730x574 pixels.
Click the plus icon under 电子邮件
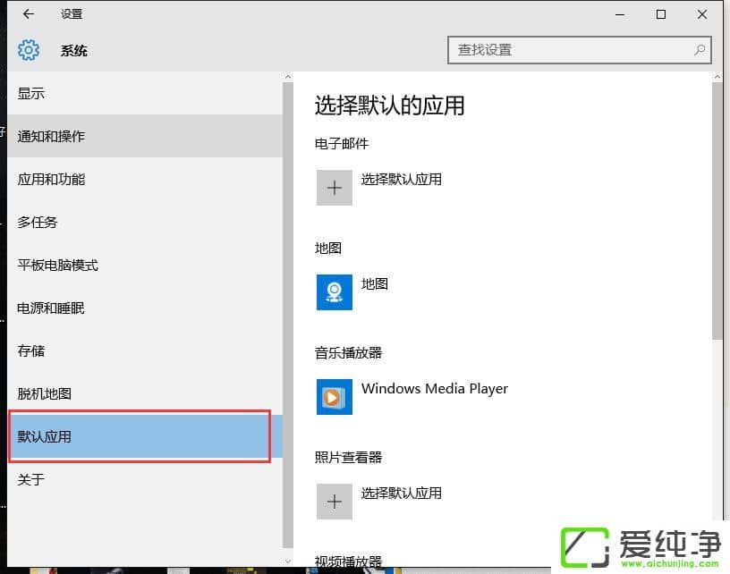tap(334, 188)
